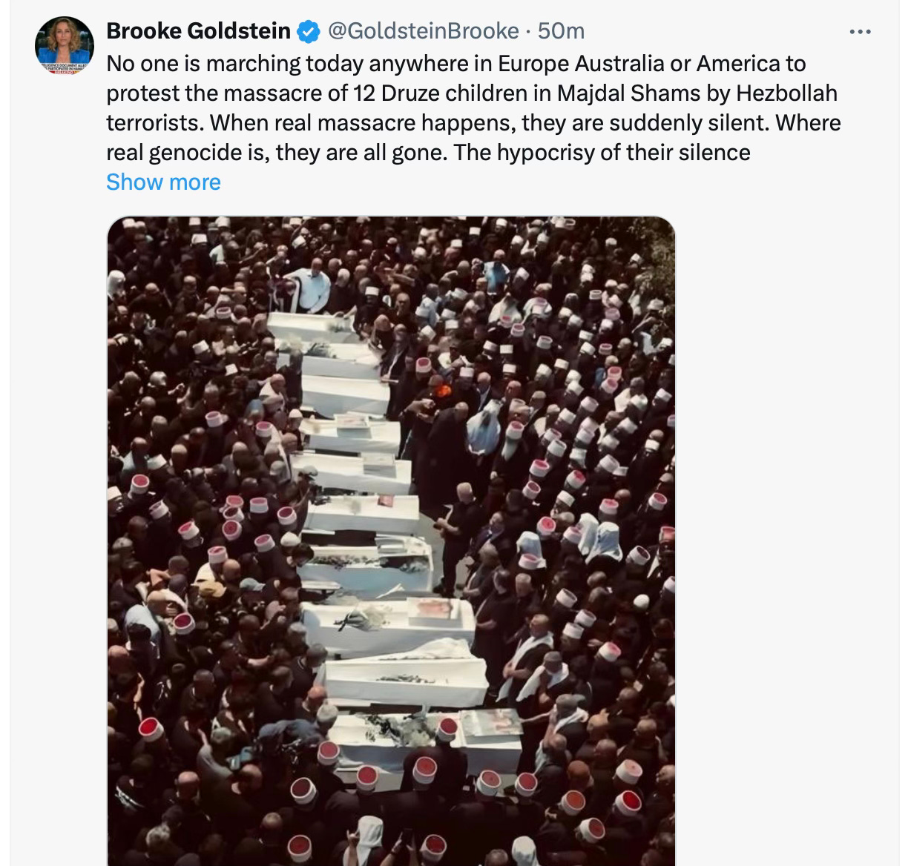
Task: Show tweet actions via ellipsis icon
Action: (x=860, y=32)
